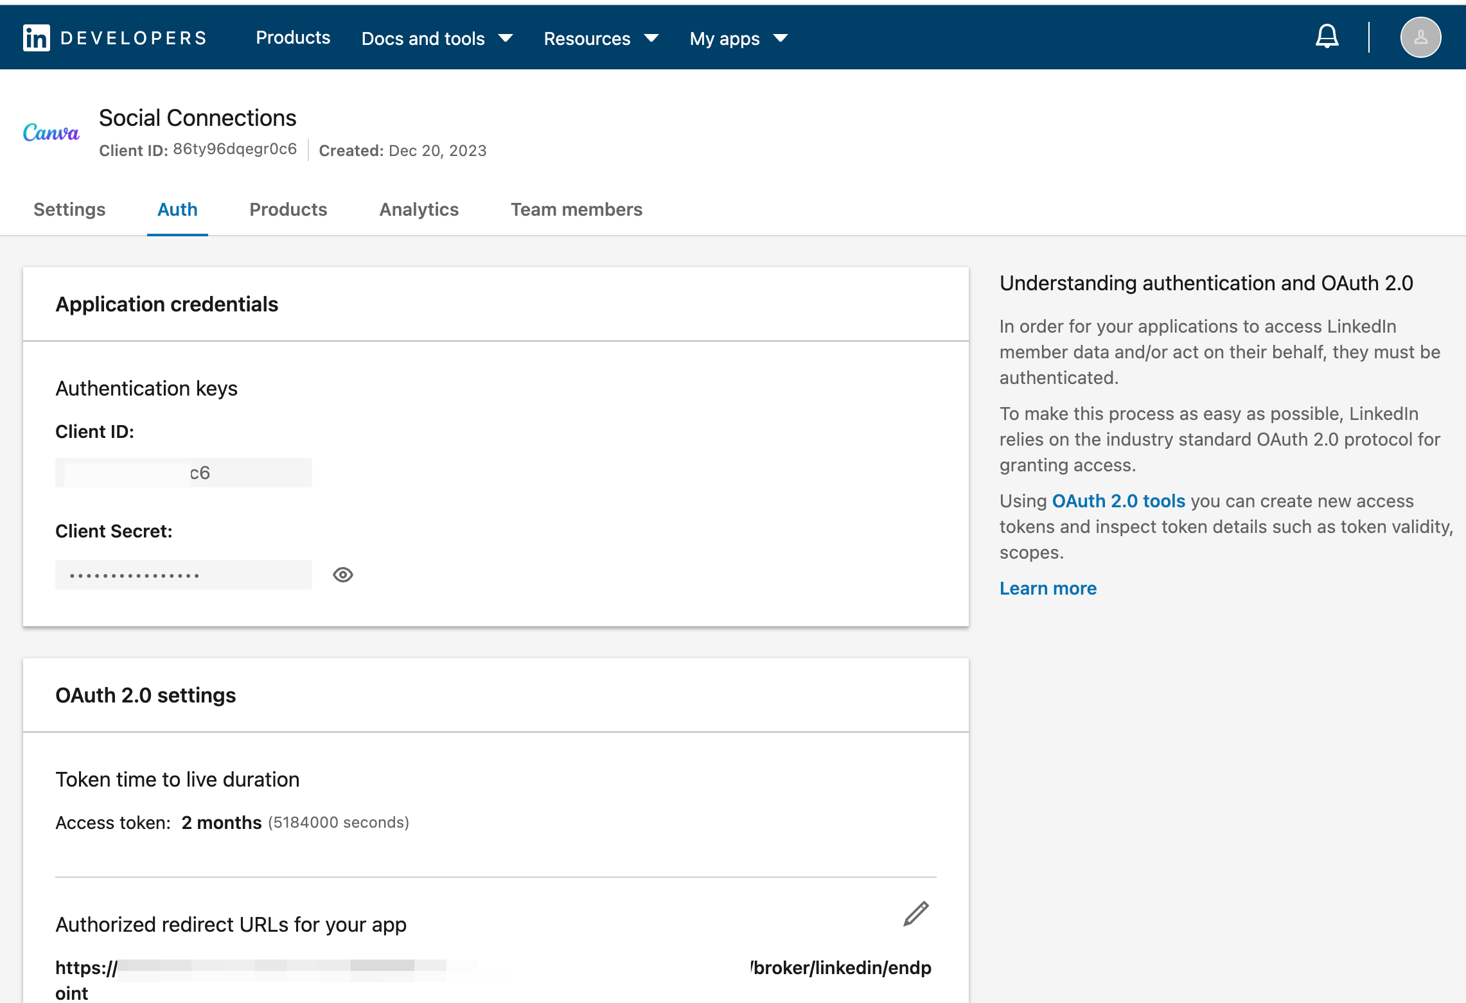Click Authorized redirect URLs for your app label
This screenshot has width=1466, height=1003.
point(231,925)
